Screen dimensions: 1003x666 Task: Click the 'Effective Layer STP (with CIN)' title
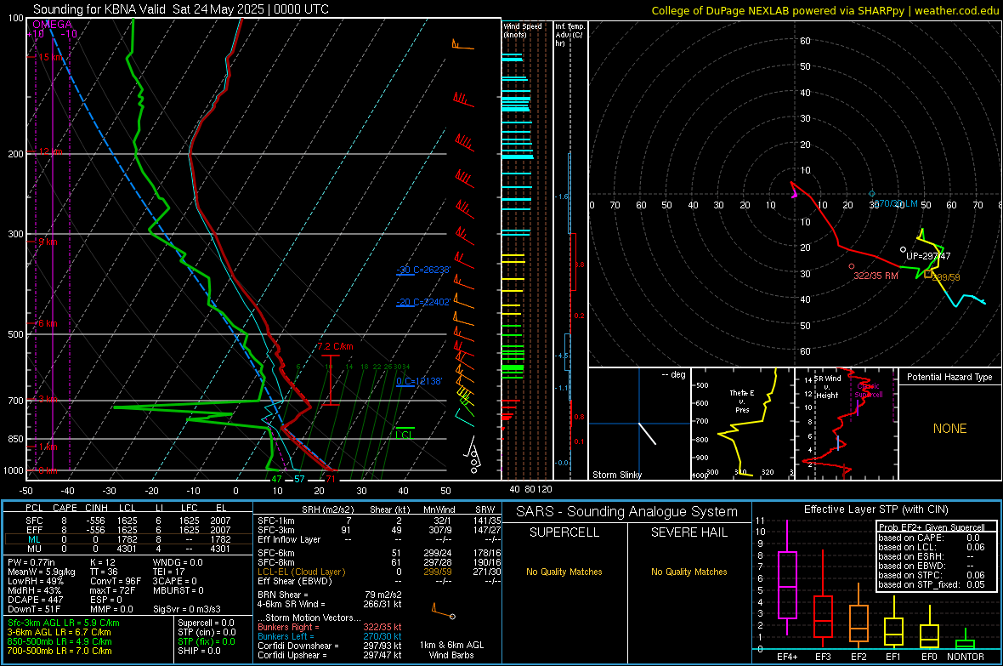coord(875,509)
